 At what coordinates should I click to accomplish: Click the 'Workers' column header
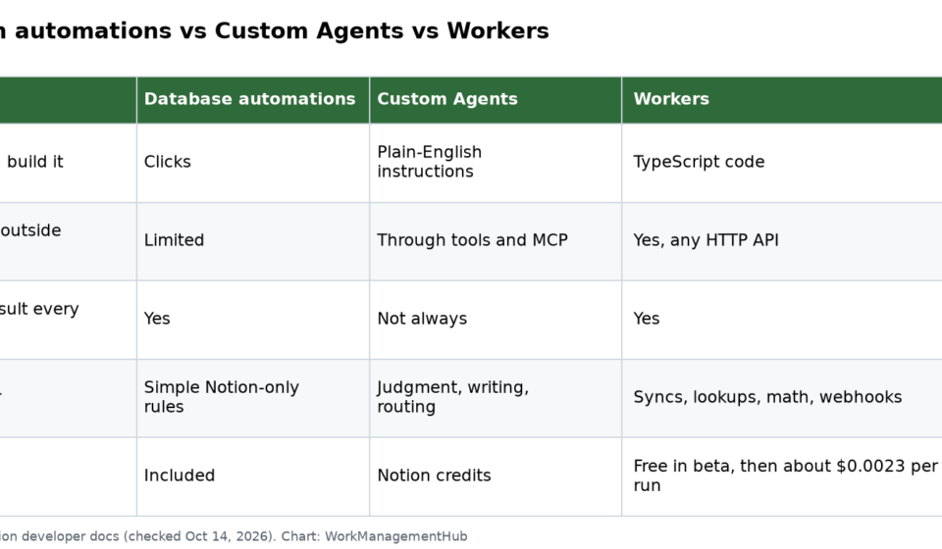tap(782, 100)
